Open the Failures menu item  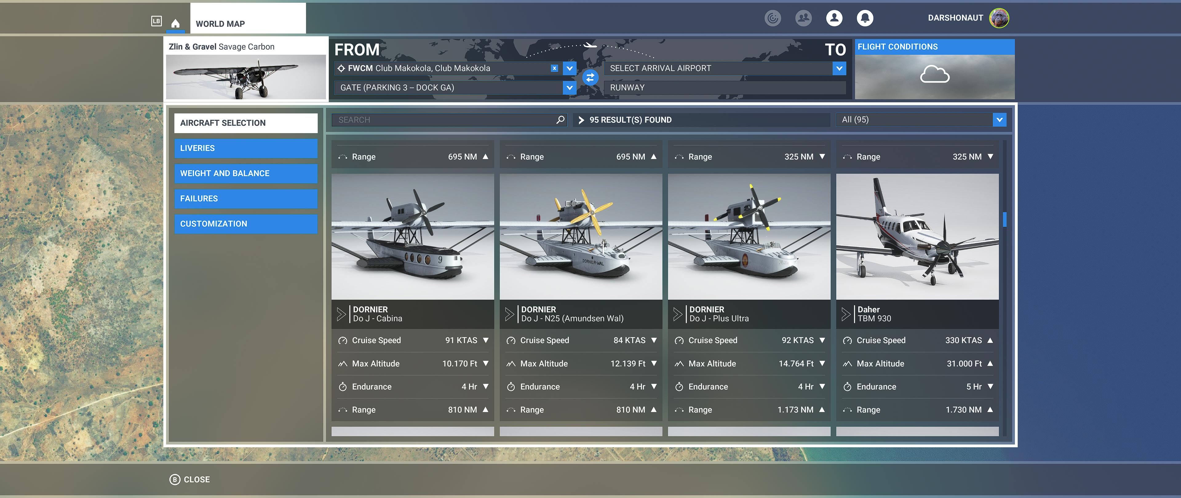[246, 198]
